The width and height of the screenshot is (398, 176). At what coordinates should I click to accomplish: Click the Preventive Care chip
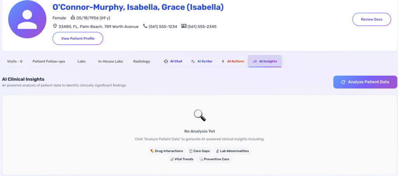click(x=214, y=159)
